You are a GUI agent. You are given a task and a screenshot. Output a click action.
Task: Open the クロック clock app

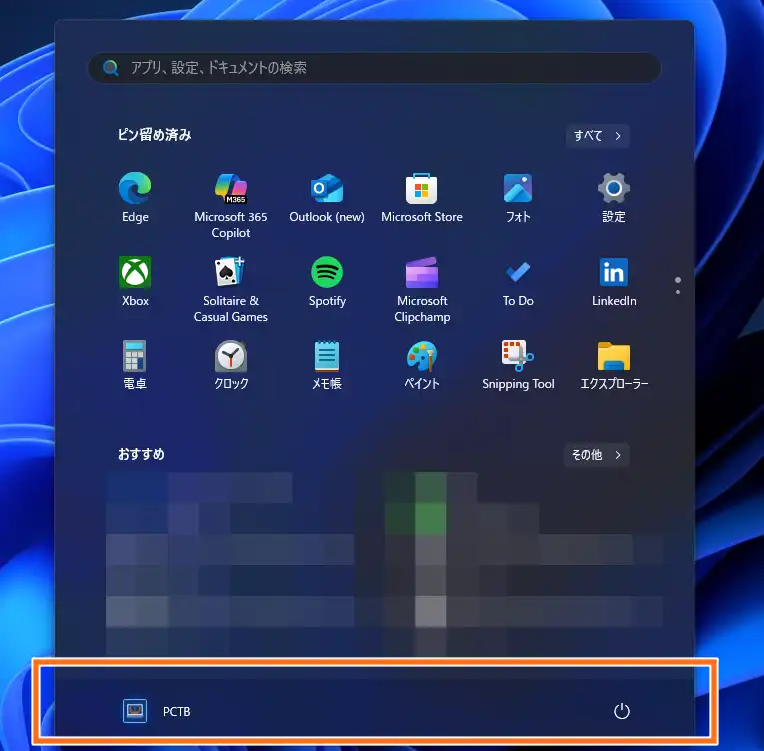coord(231,366)
